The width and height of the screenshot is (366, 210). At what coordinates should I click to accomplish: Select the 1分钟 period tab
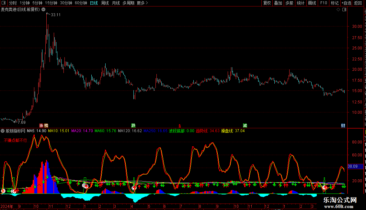click(x=25, y=3)
